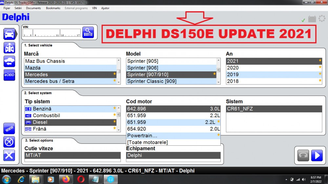Select engine code 642.896 3.0L
Screen dimensions: 328x184
point(174,109)
